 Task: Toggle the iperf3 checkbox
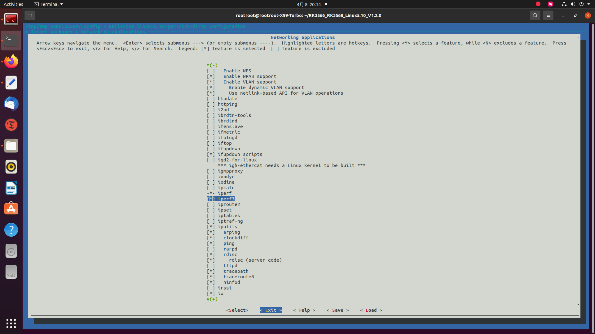211,199
